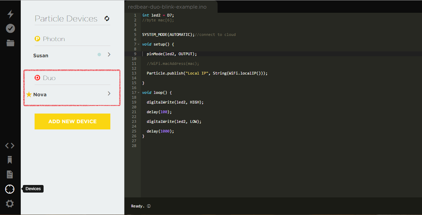This screenshot has height=215, width=422.
Task: Click the info icon beside Ready
Action: tap(149, 206)
